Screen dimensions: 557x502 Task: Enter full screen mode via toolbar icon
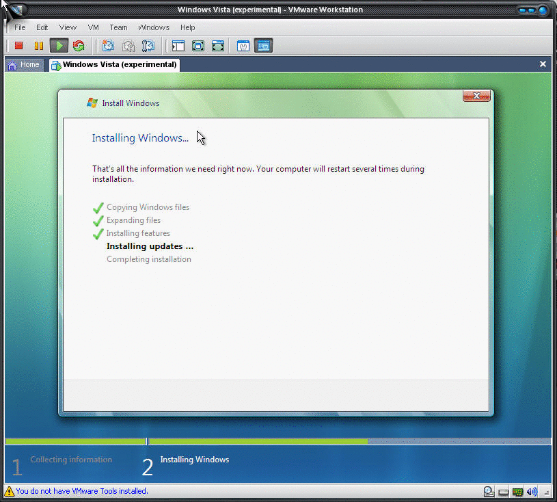click(x=218, y=46)
